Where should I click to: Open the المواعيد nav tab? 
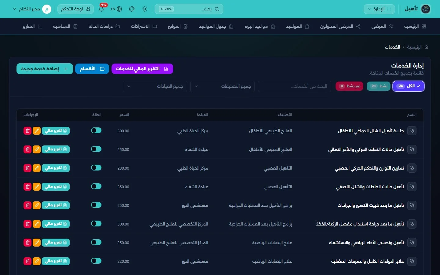coord(297,27)
